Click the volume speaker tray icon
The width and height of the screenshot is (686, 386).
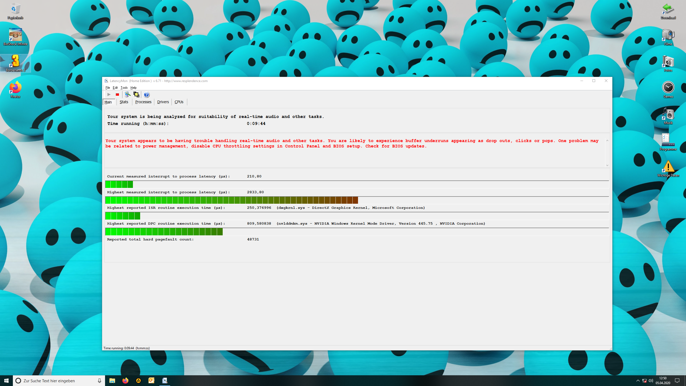[x=651, y=381]
